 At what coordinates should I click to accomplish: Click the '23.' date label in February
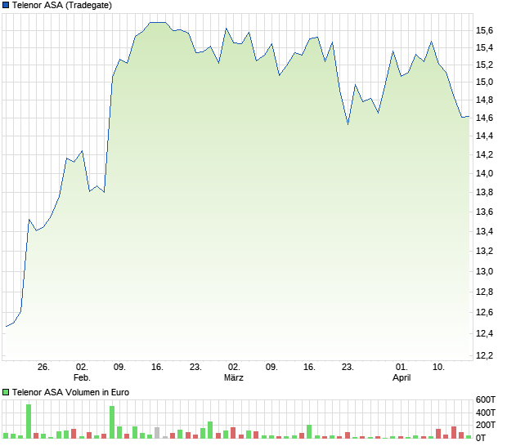point(195,368)
